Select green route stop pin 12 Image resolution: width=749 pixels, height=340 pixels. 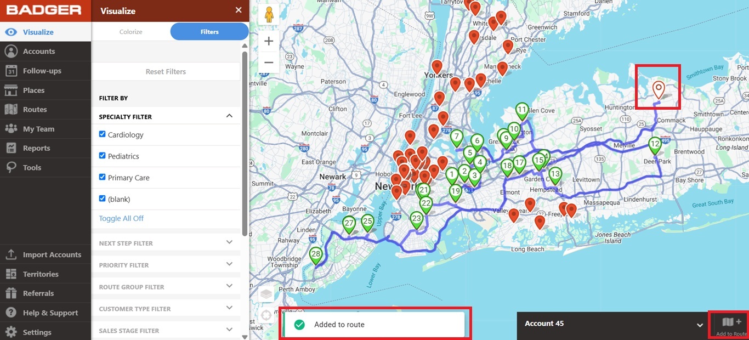click(x=654, y=146)
